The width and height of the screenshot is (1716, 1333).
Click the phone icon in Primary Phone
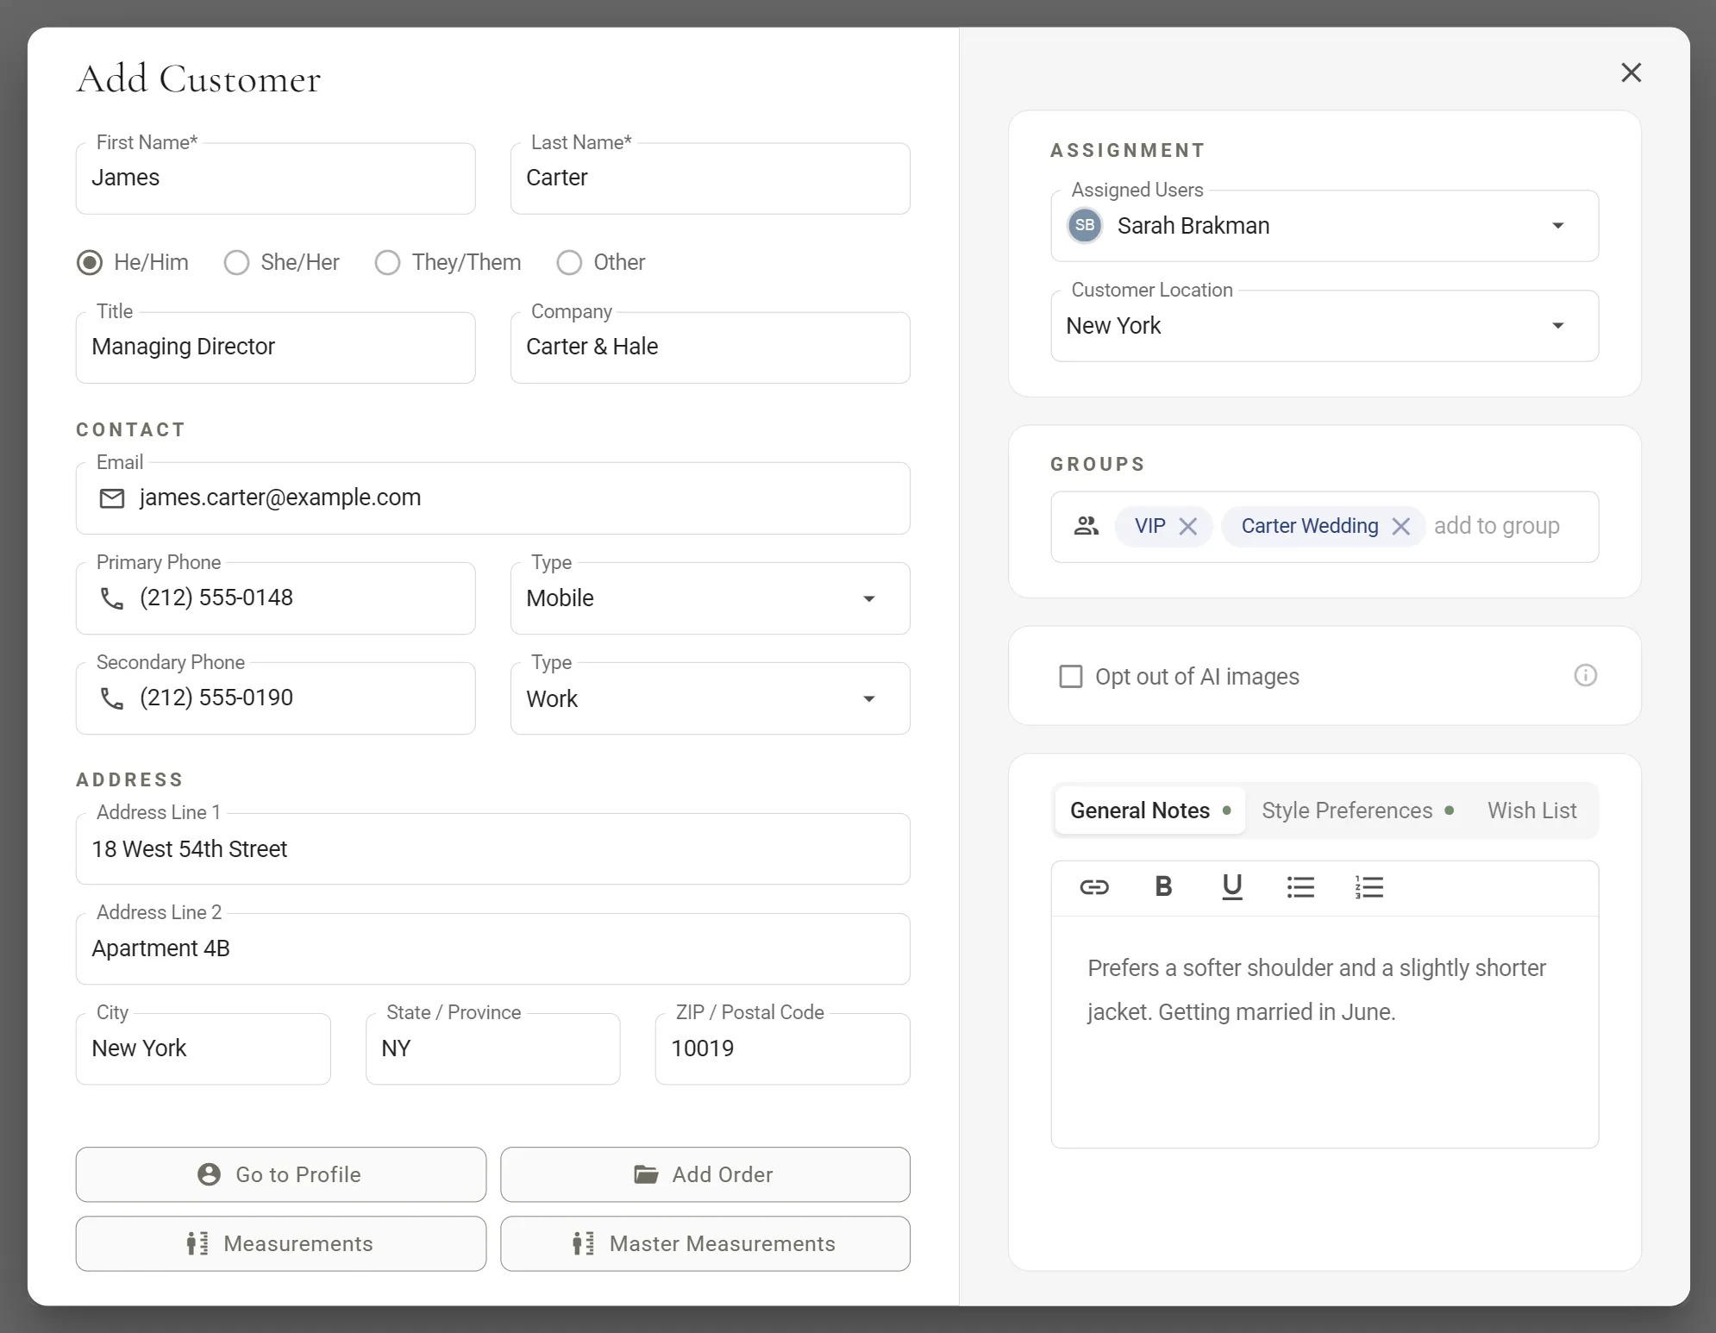[112, 598]
